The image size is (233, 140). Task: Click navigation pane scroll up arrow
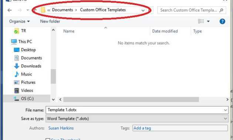coord(53,30)
